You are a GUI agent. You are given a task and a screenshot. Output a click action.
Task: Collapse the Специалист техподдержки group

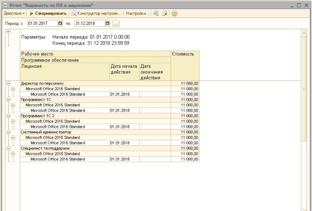coord(8,148)
